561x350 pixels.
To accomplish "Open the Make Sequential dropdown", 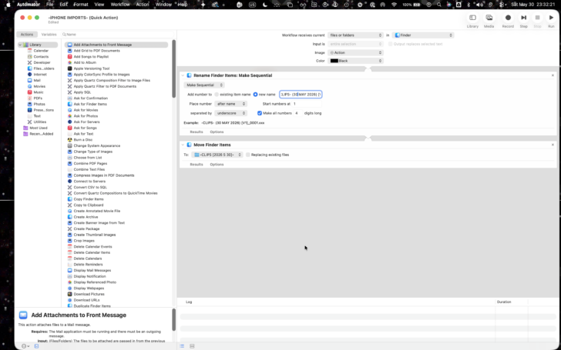I will [x=204, y=85].
